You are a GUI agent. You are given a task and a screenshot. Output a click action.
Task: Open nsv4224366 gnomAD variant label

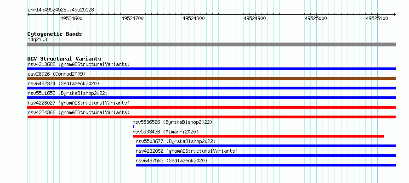[79, 112]
